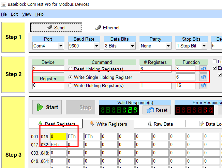
Task: Click the first FFh cell in row 001..016
Action: coord(75,137)
